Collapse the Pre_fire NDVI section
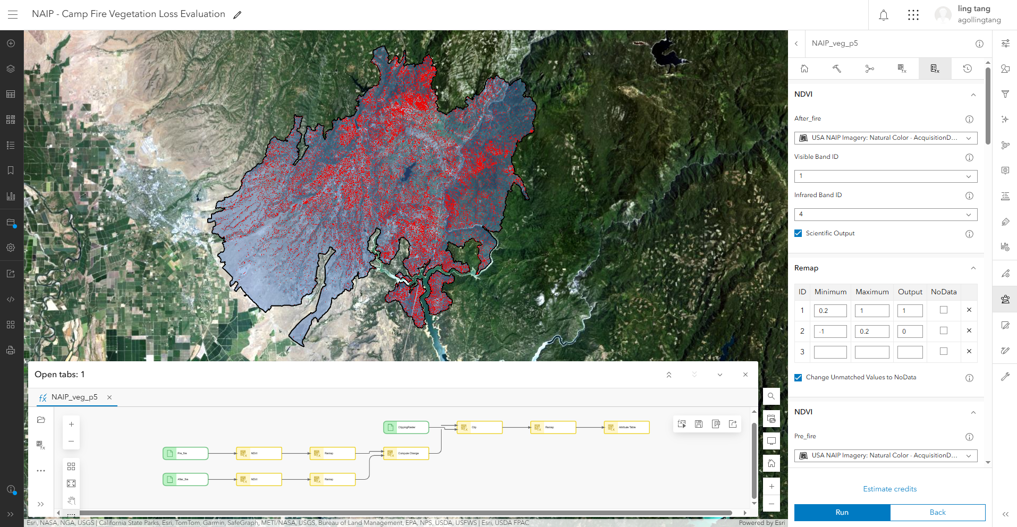The height and width of the screenshot is (527, 1017). 973,412
